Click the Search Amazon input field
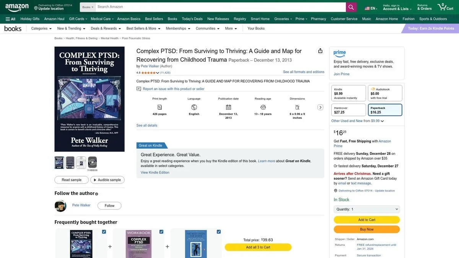The image size is (459, 258). (x=220, y=7)
